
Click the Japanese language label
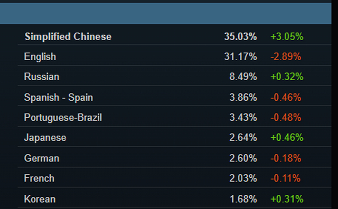pyautogui.click(x=45, y=138)
